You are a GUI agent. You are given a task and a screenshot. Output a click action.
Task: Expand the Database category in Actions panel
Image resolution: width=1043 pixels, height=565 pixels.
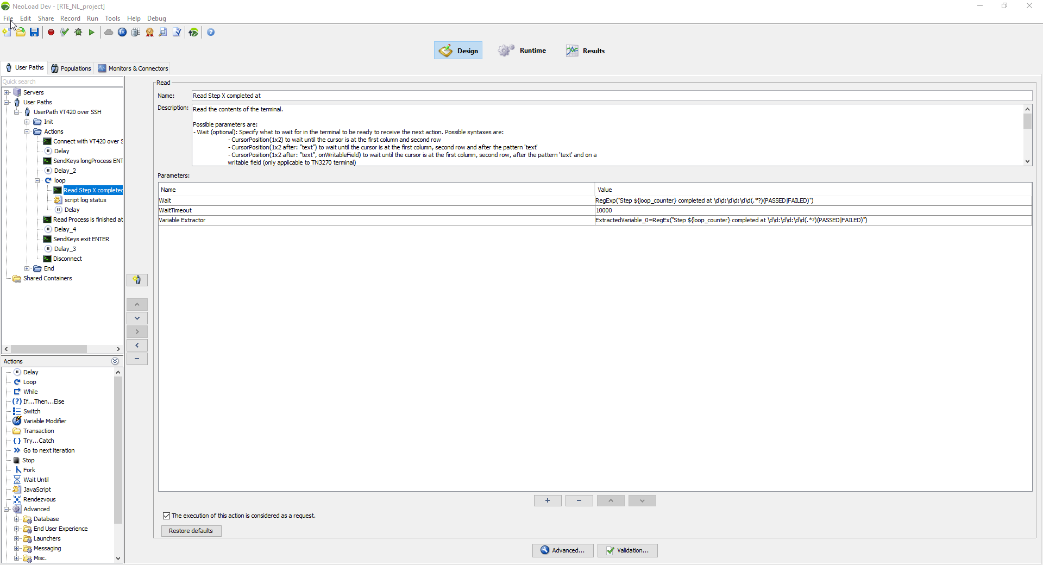click(17, 519)
